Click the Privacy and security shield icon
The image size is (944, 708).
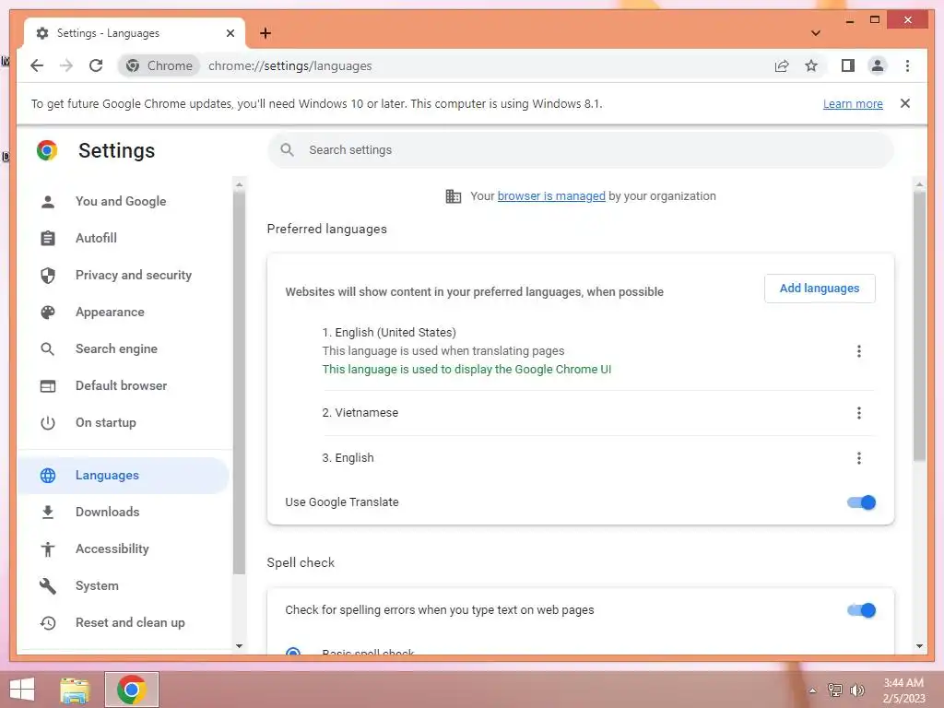(48, 275)
